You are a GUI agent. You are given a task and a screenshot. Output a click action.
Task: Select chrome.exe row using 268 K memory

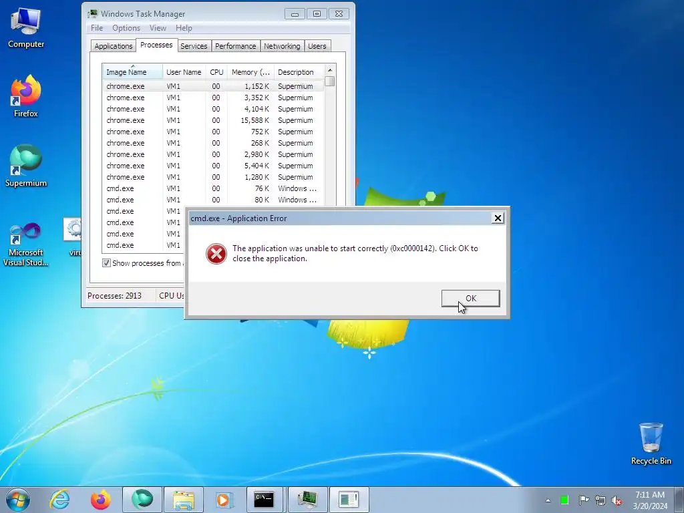tap(214, 143)
